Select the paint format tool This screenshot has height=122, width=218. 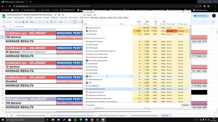pos(27,22)
